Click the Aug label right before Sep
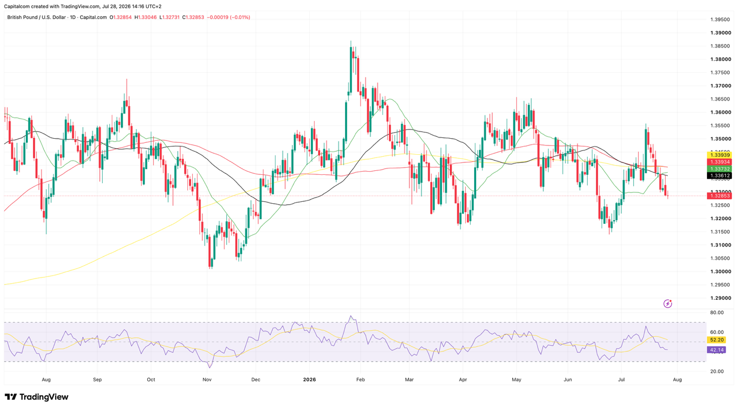Screen dimensions: 738x409 [x=46, y=380]
